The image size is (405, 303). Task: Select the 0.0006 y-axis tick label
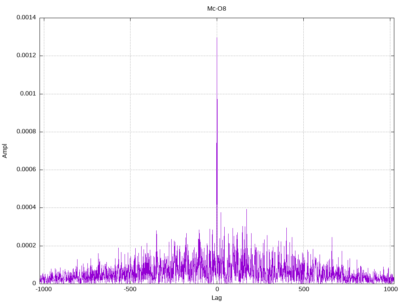[x=26, y=170]
